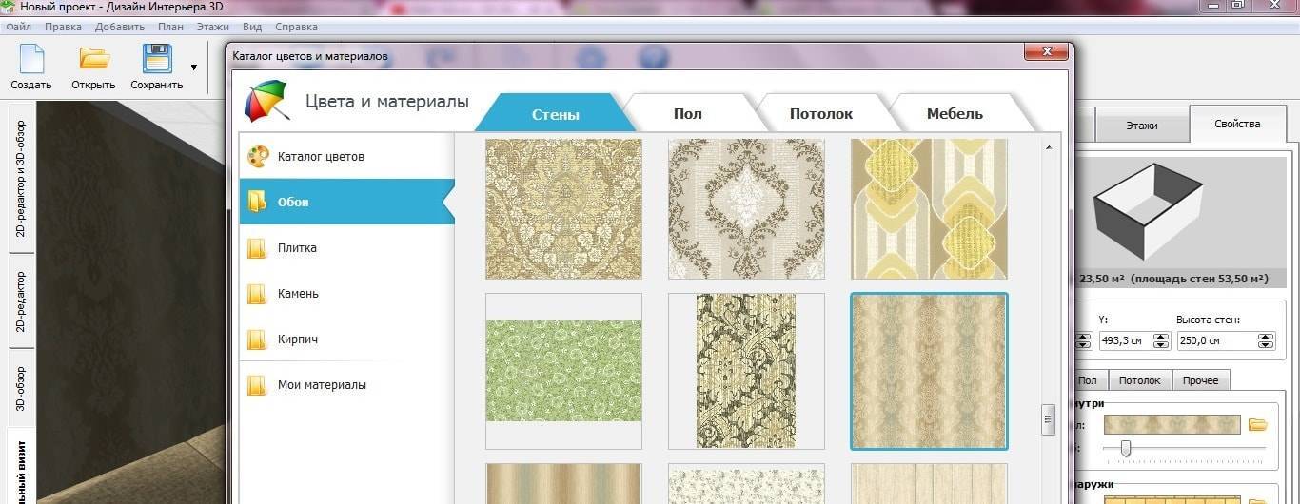Switch to the Пол tab in catalog
1300x504 pixels.
tap(687, 114)
